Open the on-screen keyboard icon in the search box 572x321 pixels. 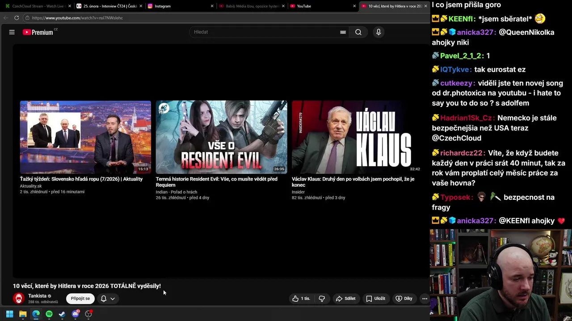(x=343, y=32)
